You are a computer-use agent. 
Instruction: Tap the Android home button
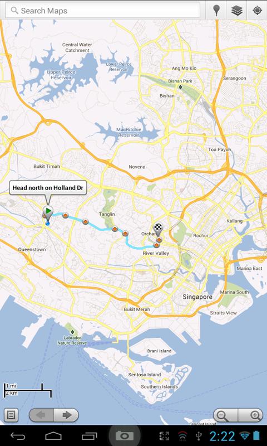pyautogui.click(x=53, y=436)
